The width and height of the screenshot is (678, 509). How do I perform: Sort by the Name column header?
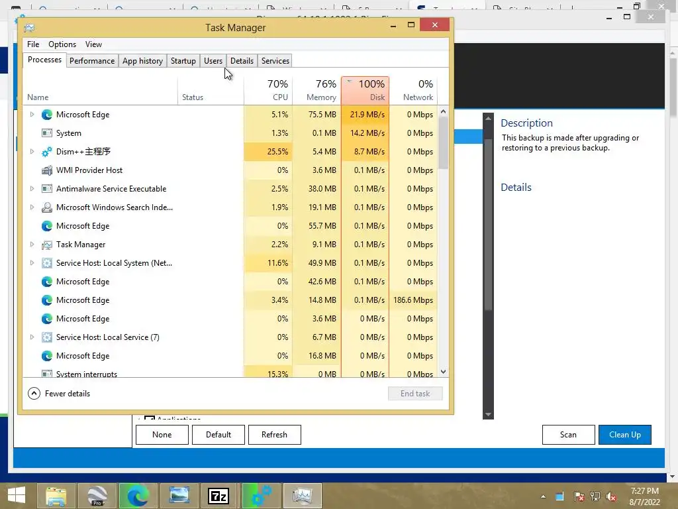pyautogui.click(x=101, y=90)
